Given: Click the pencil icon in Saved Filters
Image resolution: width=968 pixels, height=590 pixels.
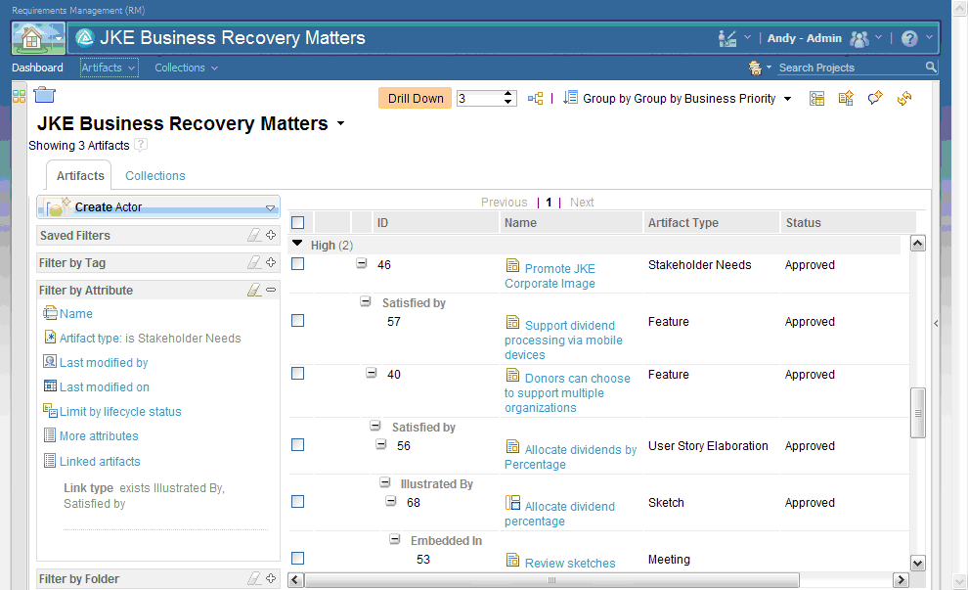Looking at the screenshot, I should [x=254, y=235].
